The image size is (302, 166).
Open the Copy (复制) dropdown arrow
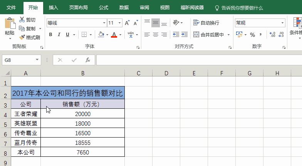[x=40, y=28]
